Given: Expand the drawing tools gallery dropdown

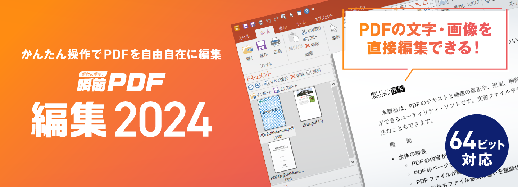Looking at the screenshot, I should tap(434, 6).
